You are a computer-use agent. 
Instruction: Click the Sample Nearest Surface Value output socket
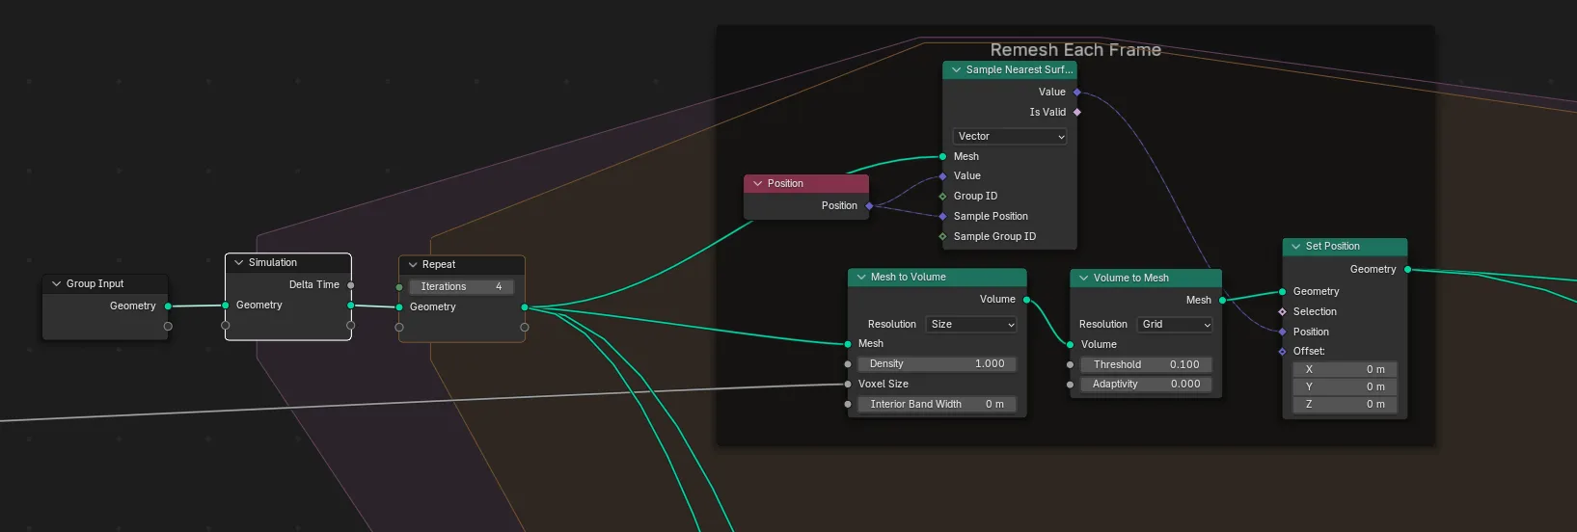1077,92
